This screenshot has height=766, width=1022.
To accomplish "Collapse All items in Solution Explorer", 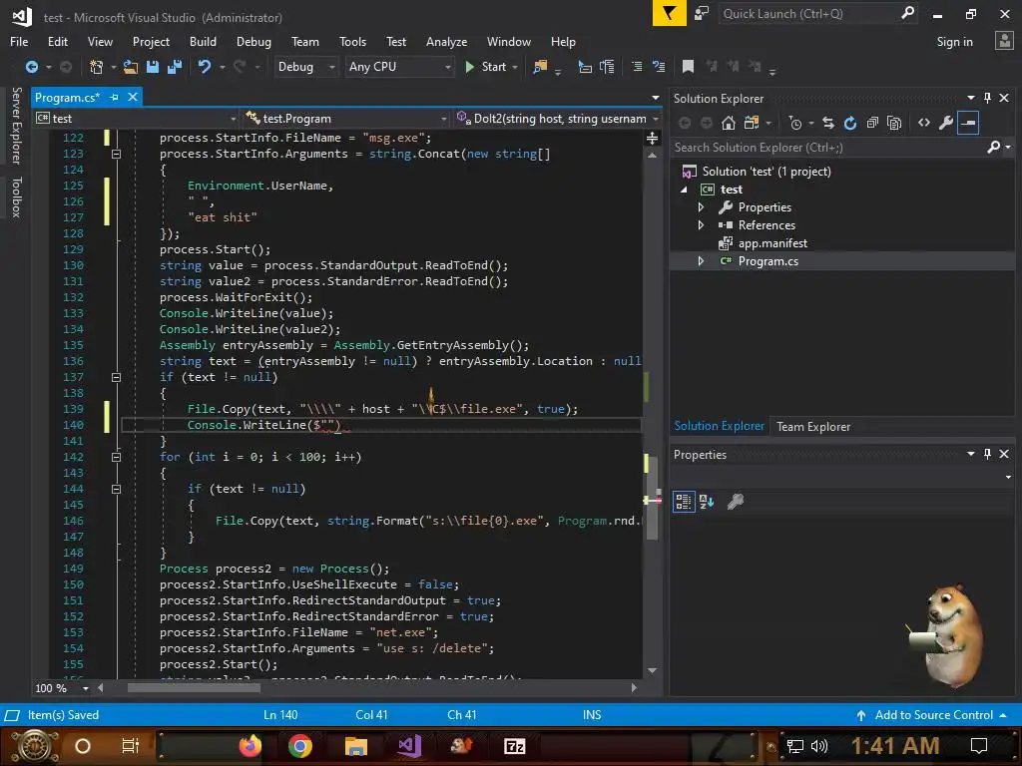I will tap(872, 123).
